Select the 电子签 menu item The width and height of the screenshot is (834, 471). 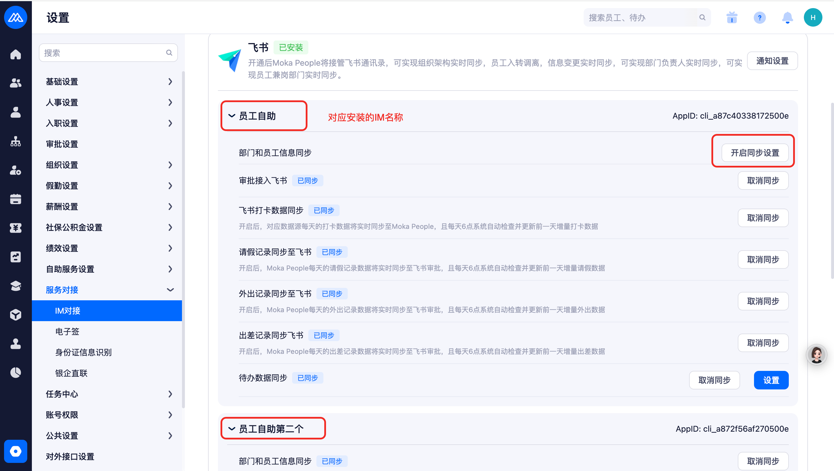[x=68, y=332]
